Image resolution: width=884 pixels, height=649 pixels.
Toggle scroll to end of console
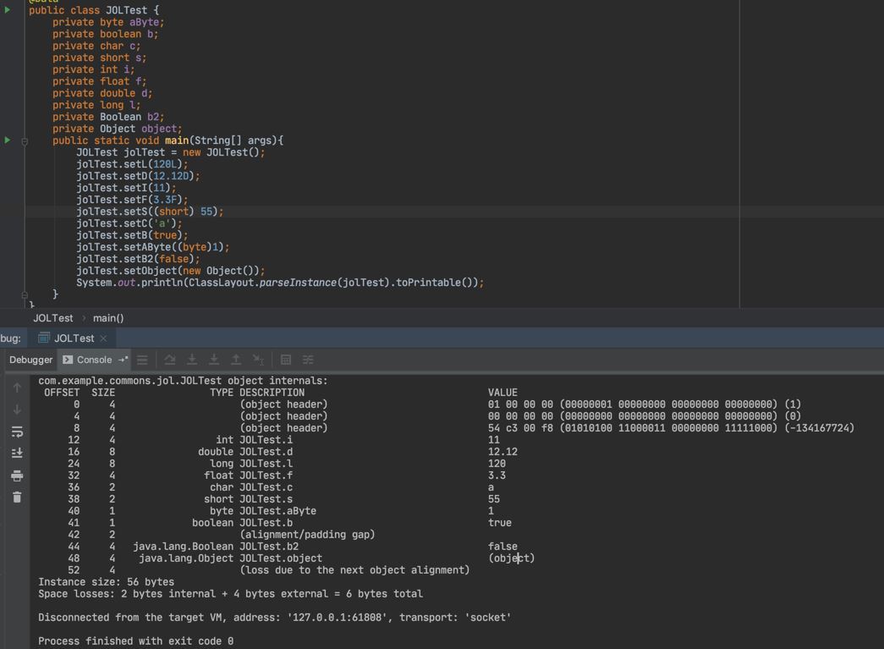(x=17, y=454)
